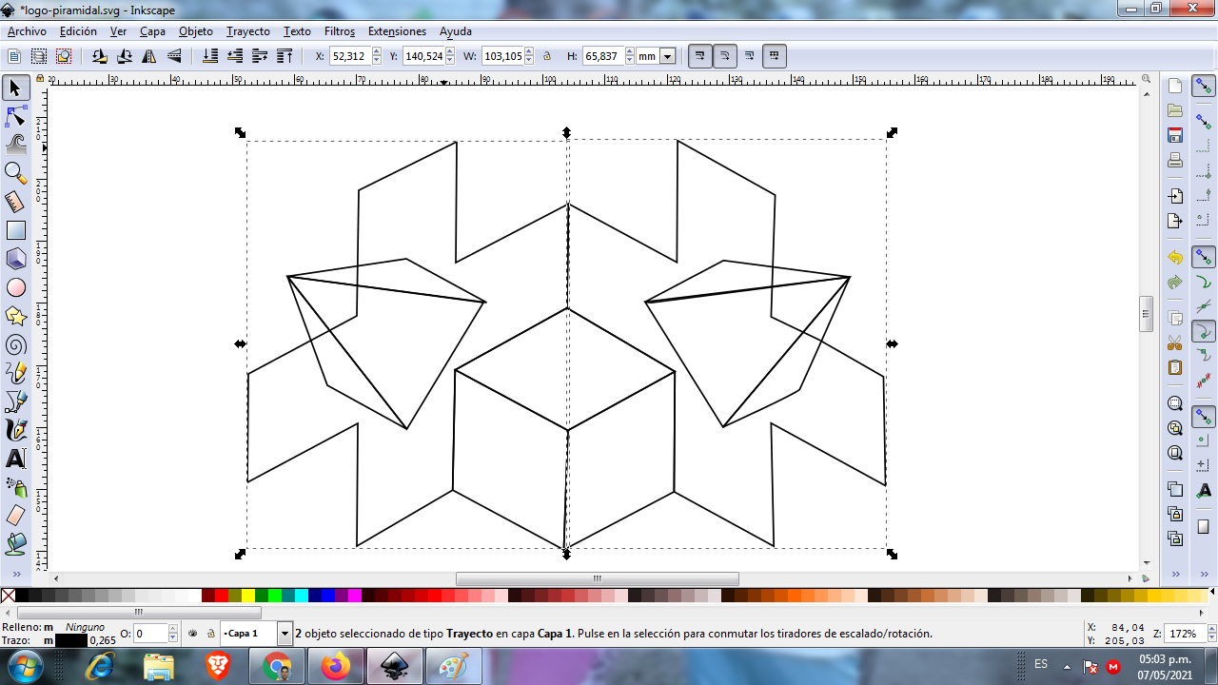Adjust W width stepper
This screenshot has width=1218, height=685.
pos(531,56)
